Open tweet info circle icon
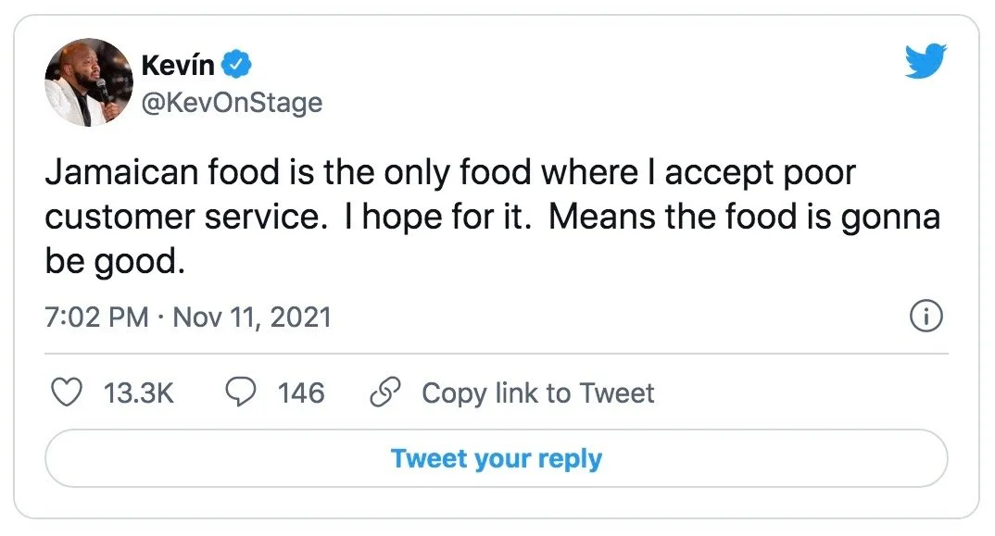This screenshot has width=995, height=536. [926, 318]
